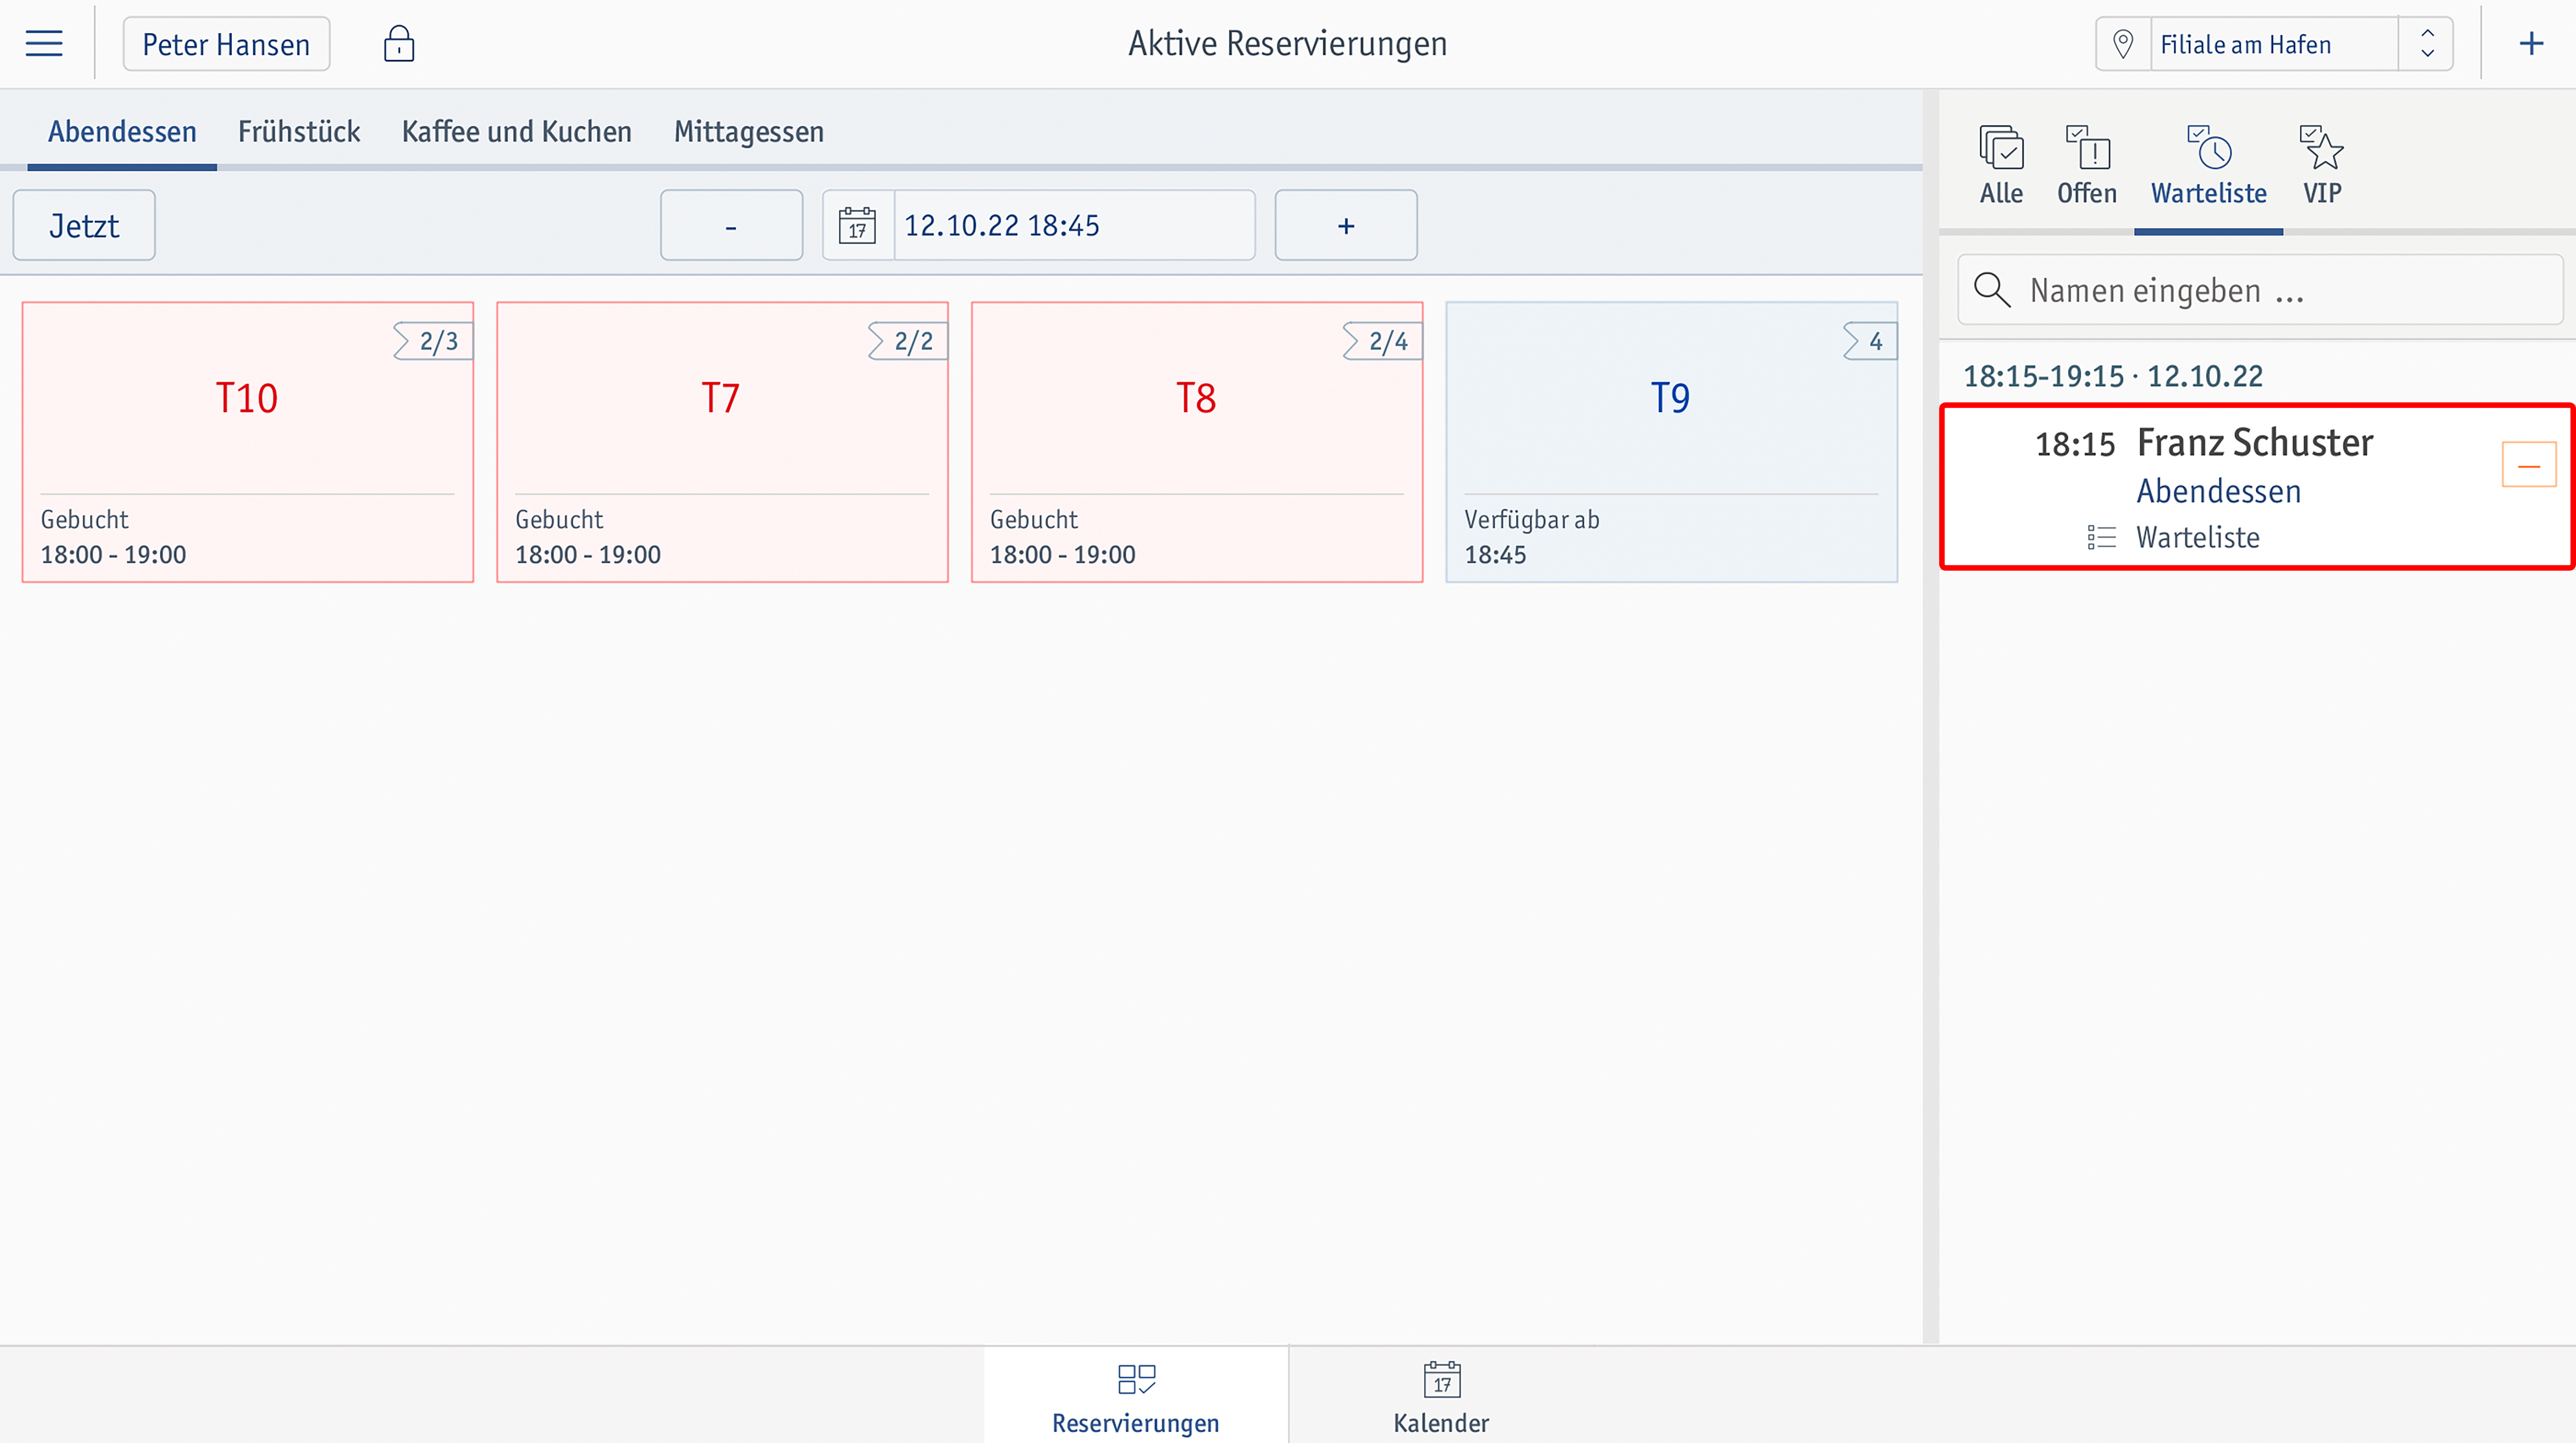Open the Filiale am Hafen branch dropdown

coord(2274,44)
